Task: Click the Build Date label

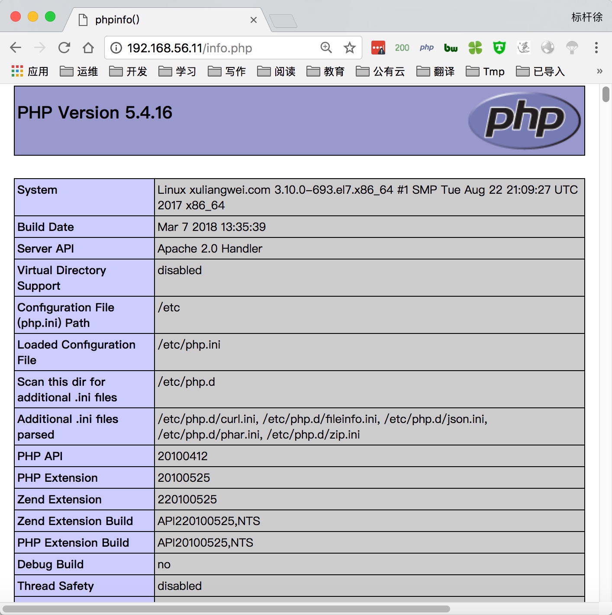Action: click(x=45, y=227)
